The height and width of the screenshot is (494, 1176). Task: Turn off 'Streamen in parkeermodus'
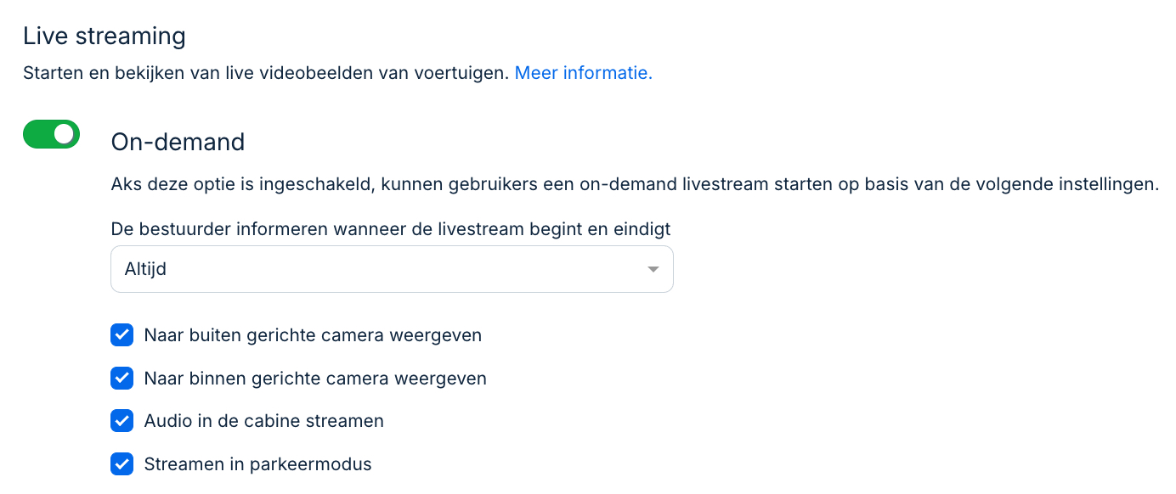tap(122, 463)
